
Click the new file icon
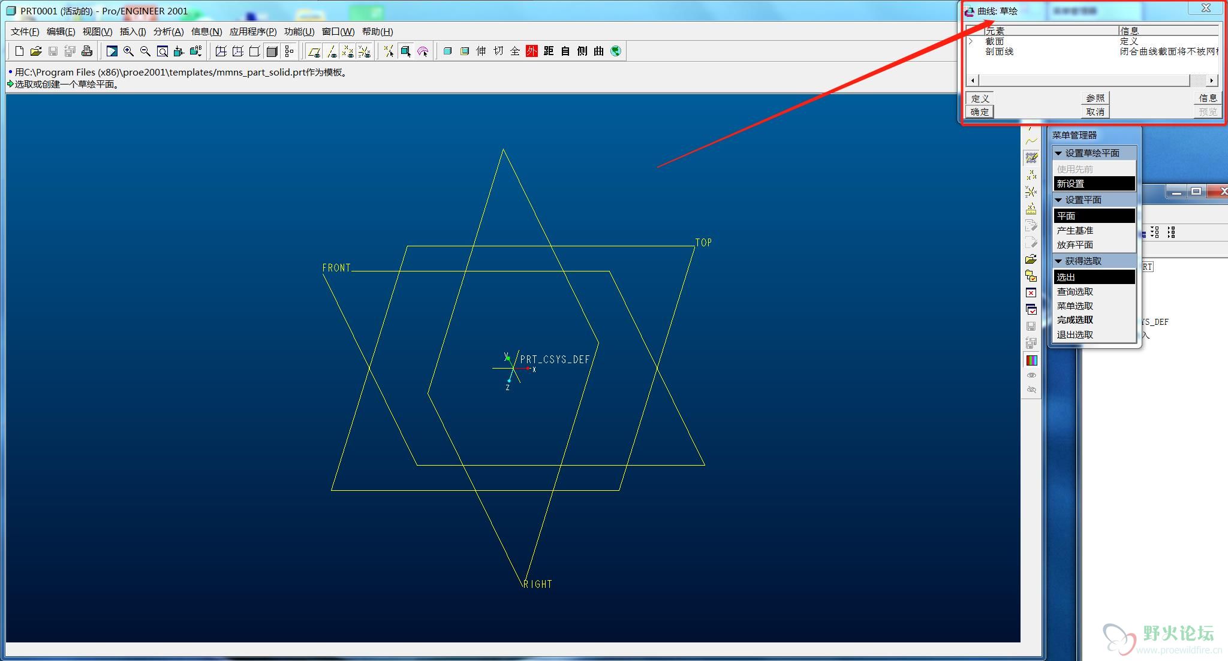coord(19,52)
